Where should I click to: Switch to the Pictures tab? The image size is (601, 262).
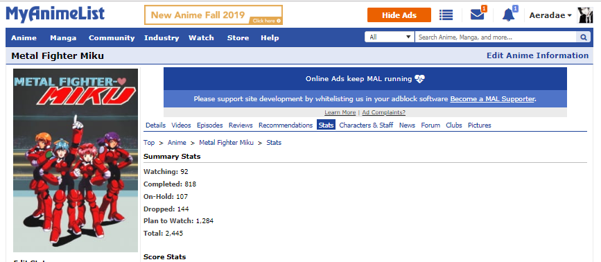tap(479, 125)
